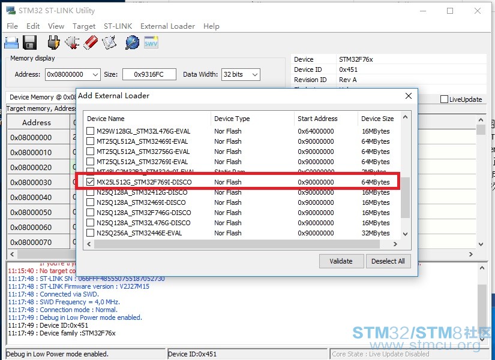The image size is (495, 360).
Task: Uncheck MX25L512G_STM32F769I-DISCO loader
Action: point(90,182)
